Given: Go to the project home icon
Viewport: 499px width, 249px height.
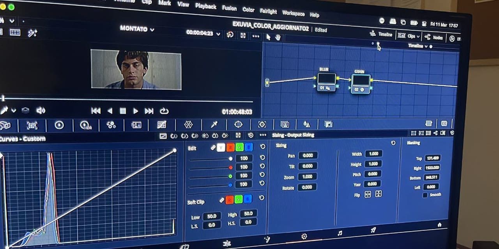Looking at the screenshot, I should point(439,225).
